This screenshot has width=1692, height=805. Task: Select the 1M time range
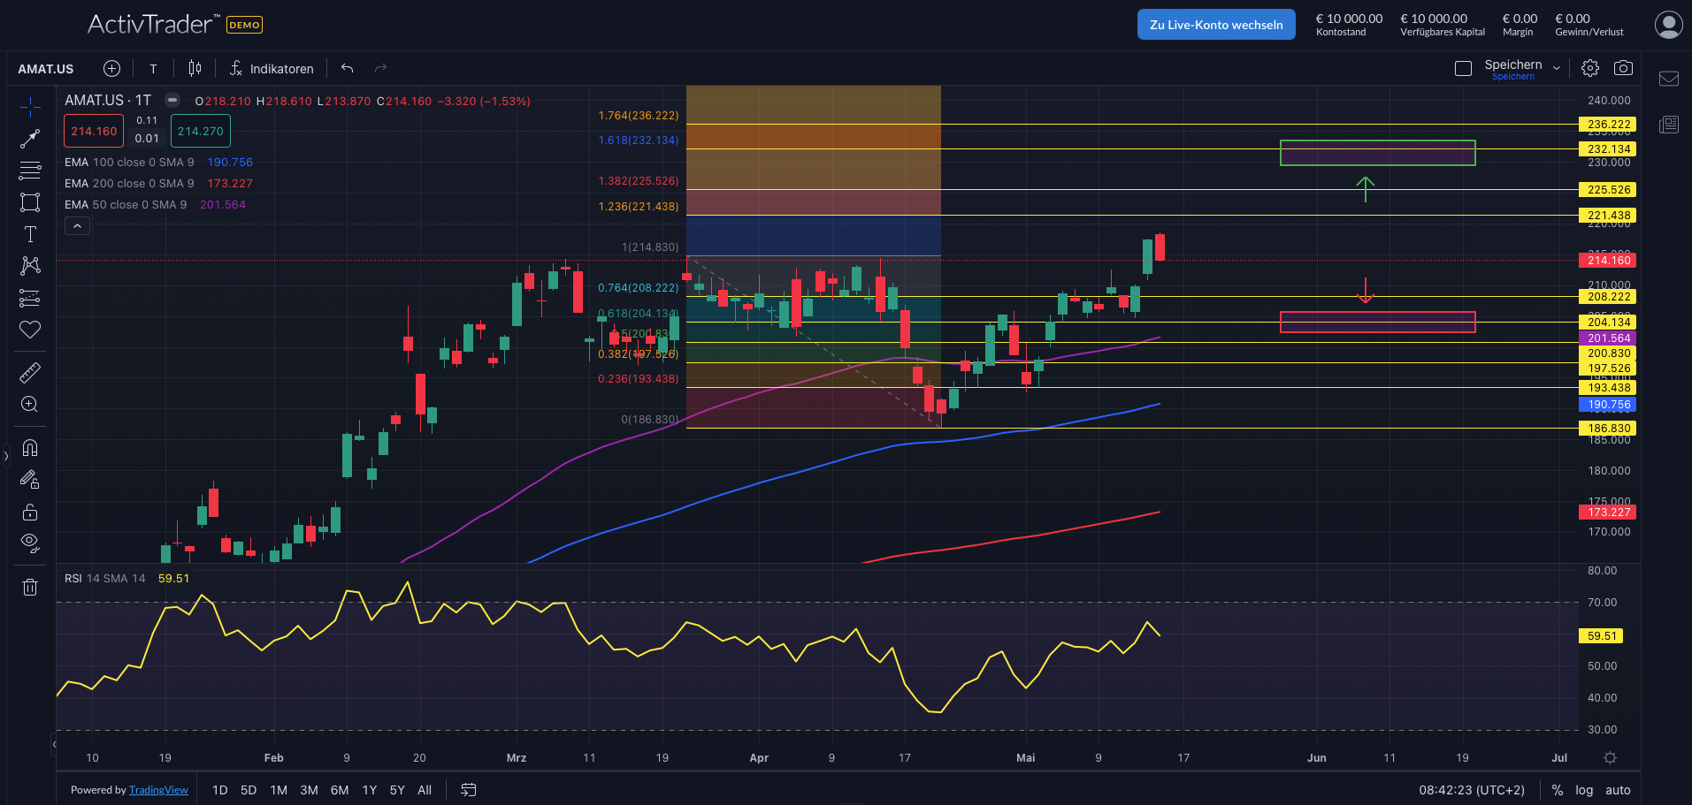pyautogui.click(x=279, y=790)
